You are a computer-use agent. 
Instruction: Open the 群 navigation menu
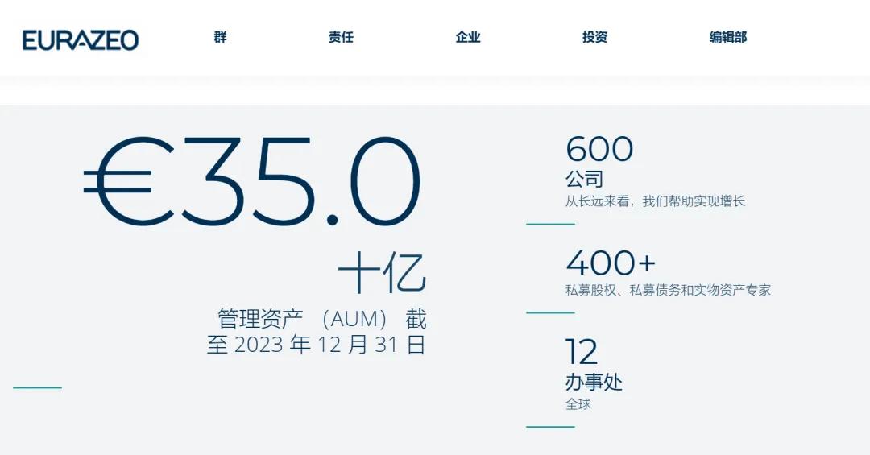pyautogui.click(x=220, y=37)
